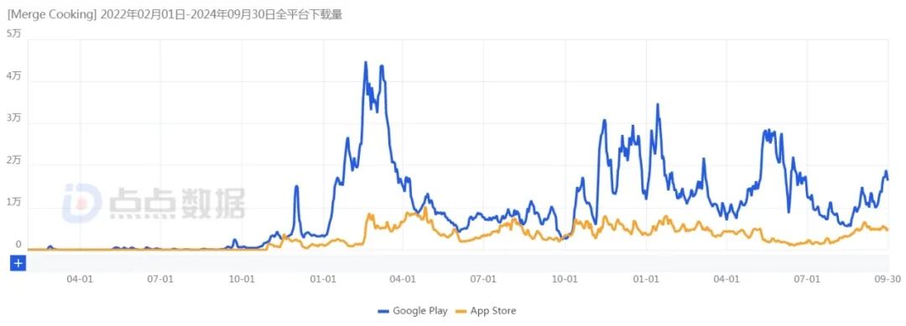Toggle the Google Play series in legend

coord(413,311)
